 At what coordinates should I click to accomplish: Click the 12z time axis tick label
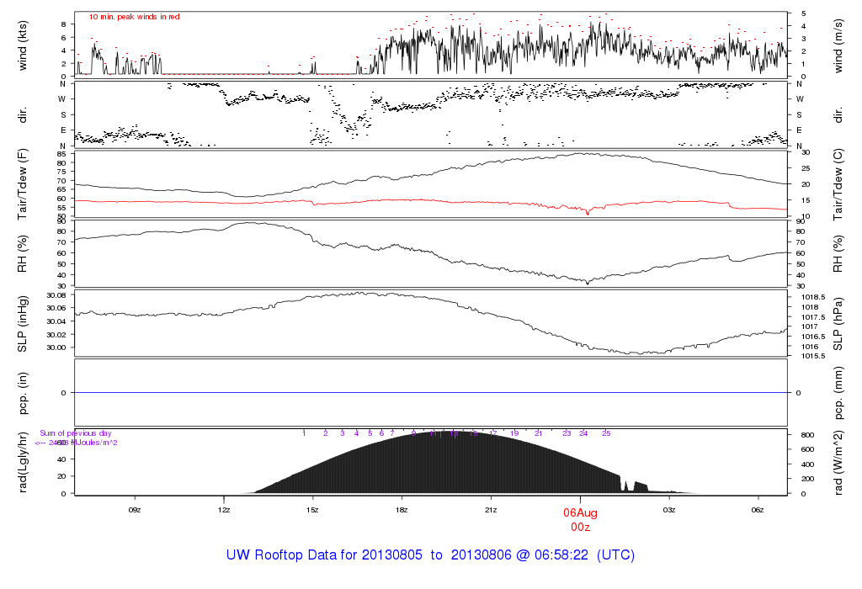[224, 510]
